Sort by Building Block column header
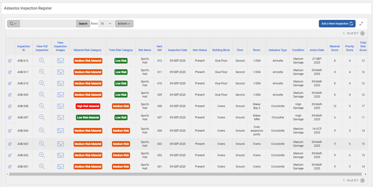Screen dimensions: 373x187 (x=221, y=50)
